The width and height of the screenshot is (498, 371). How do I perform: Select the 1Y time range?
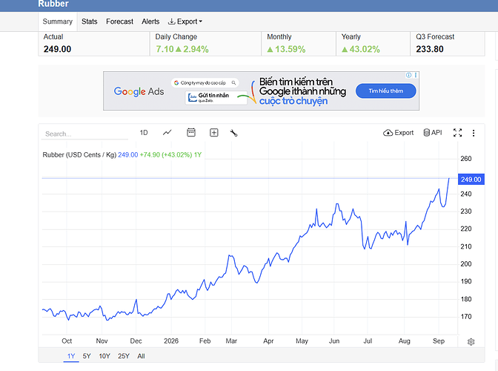[71, 356]
